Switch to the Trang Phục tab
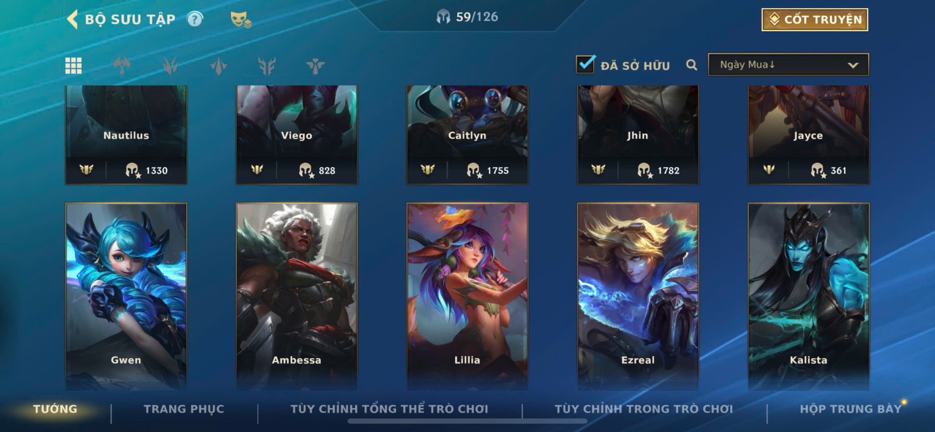 184,409
